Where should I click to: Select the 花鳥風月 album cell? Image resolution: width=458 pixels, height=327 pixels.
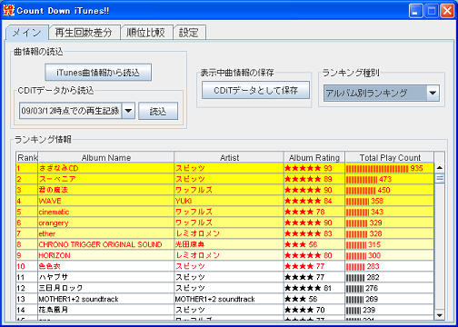106,310
